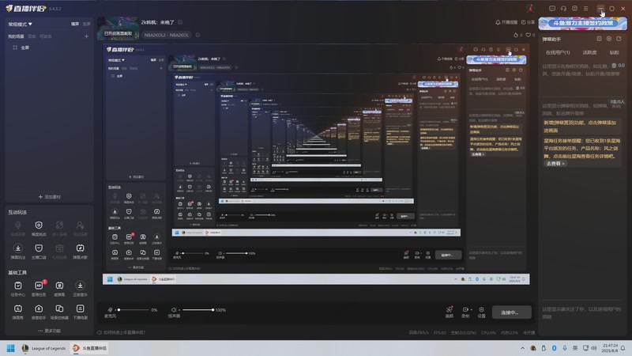
Task: Click the 开播提醒 bell icon
Action: pyautogui.click(x=498, y=22)
